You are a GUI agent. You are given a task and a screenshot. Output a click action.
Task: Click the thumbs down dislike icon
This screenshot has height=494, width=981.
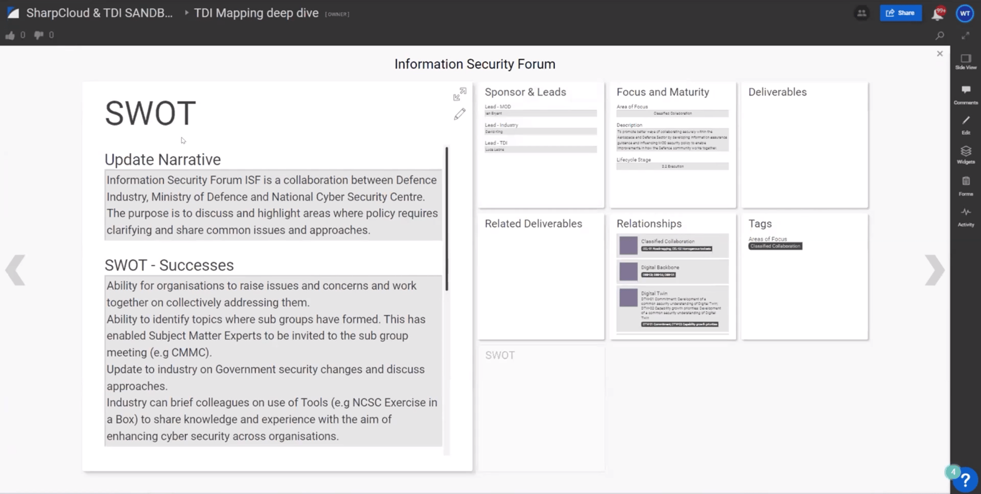pos(39,35)
